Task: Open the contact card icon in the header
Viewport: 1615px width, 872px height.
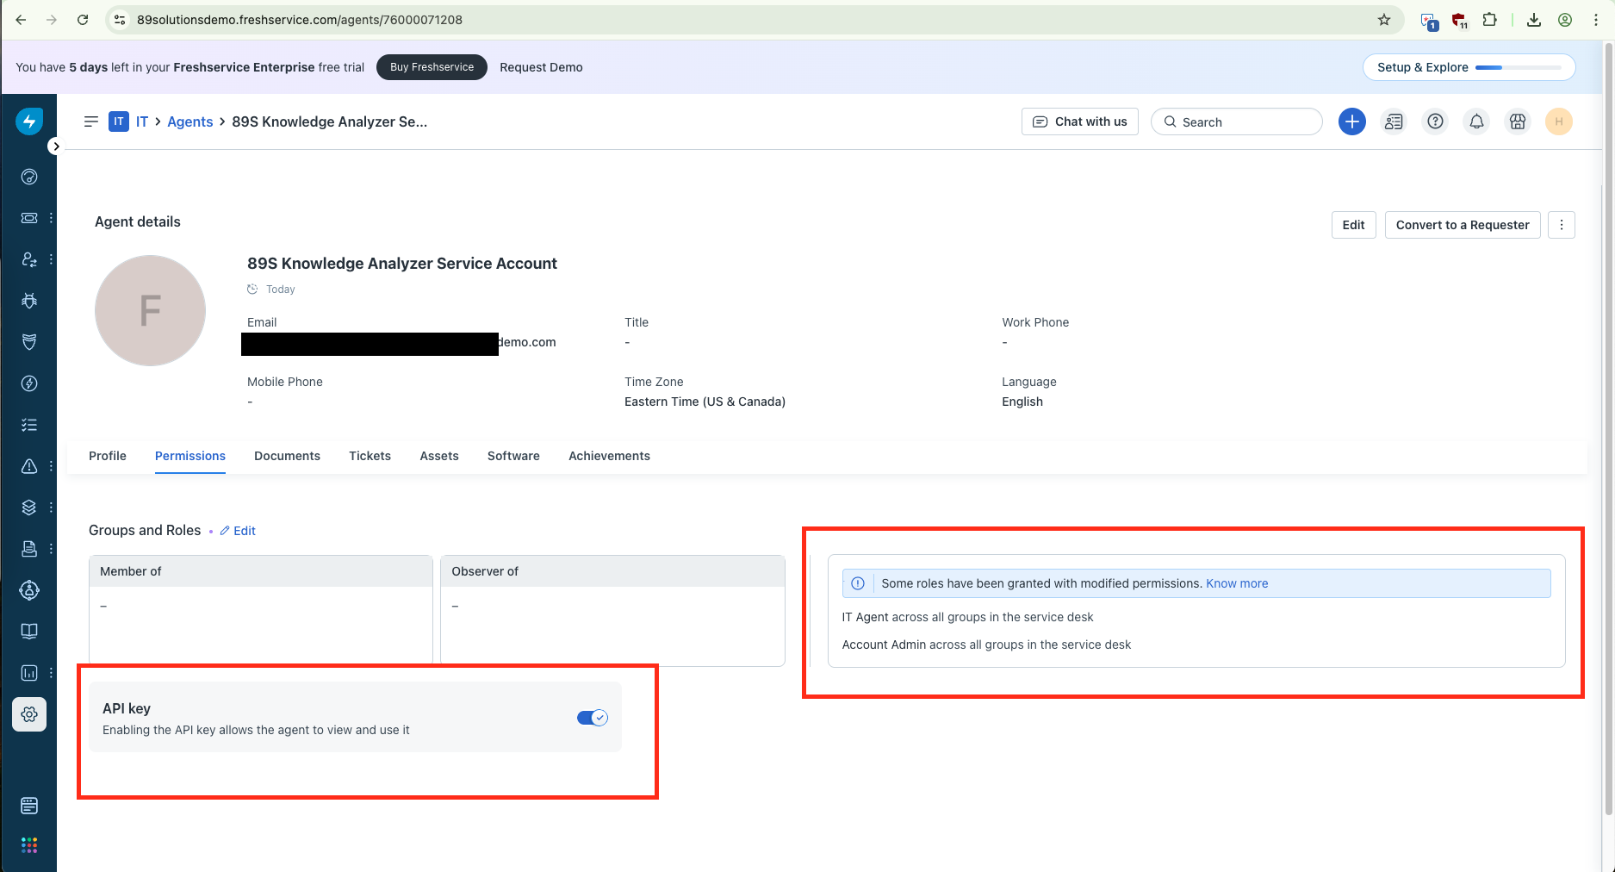Action: click(x=1394, y=121)
